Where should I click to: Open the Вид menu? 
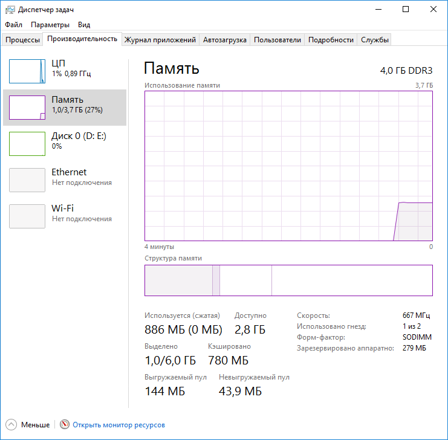click(84, 25)
